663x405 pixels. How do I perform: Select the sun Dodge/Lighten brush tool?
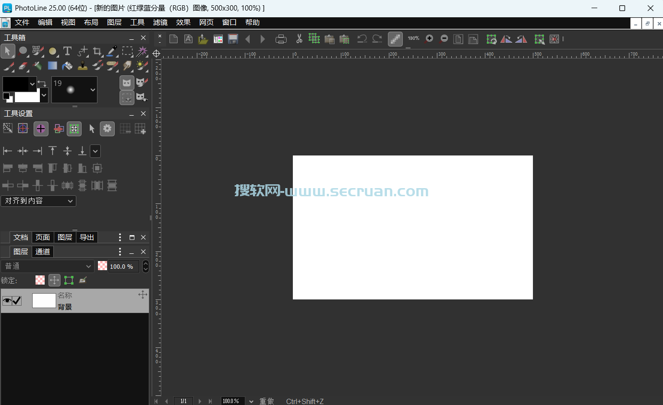pos(142,65)
